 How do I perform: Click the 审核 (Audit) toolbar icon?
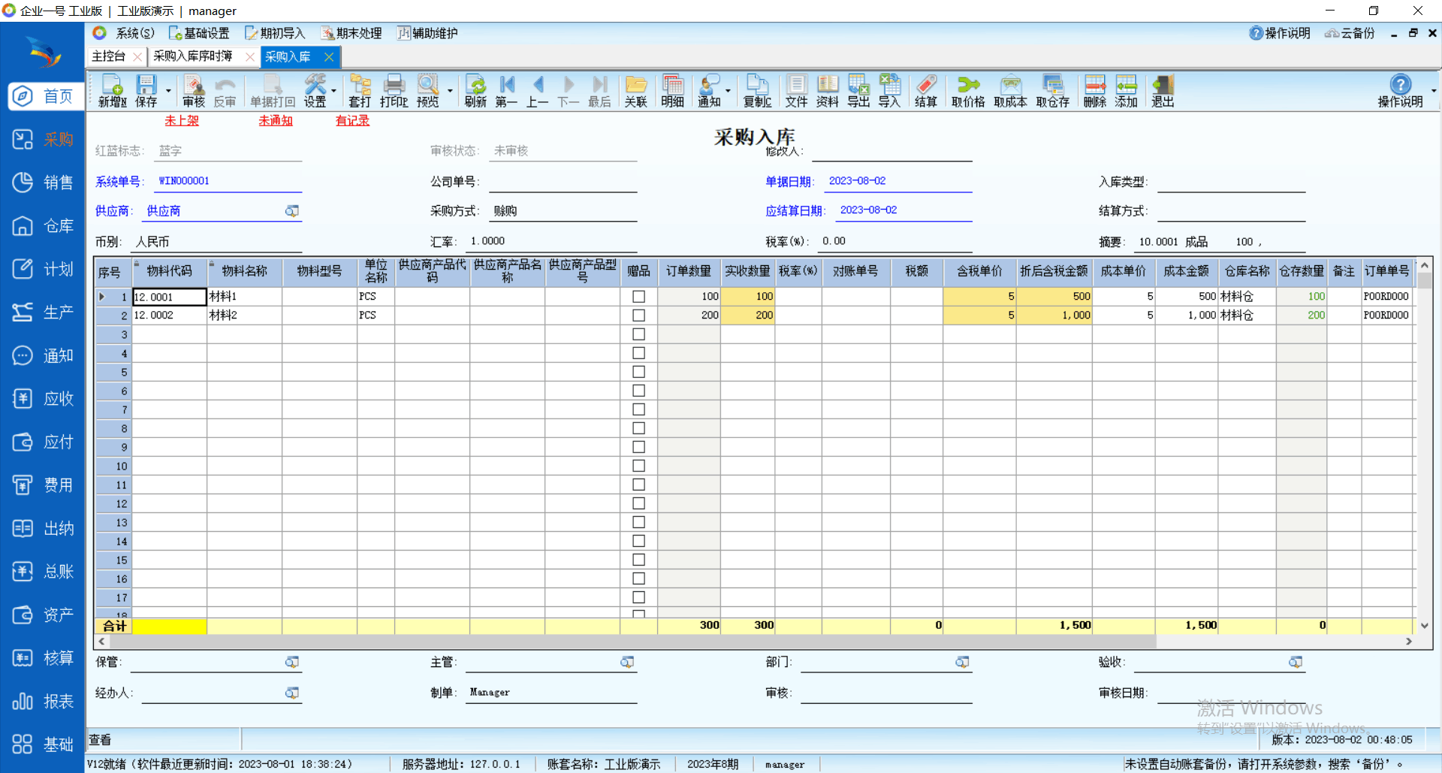pyautogui.click(x=193, y=91)
